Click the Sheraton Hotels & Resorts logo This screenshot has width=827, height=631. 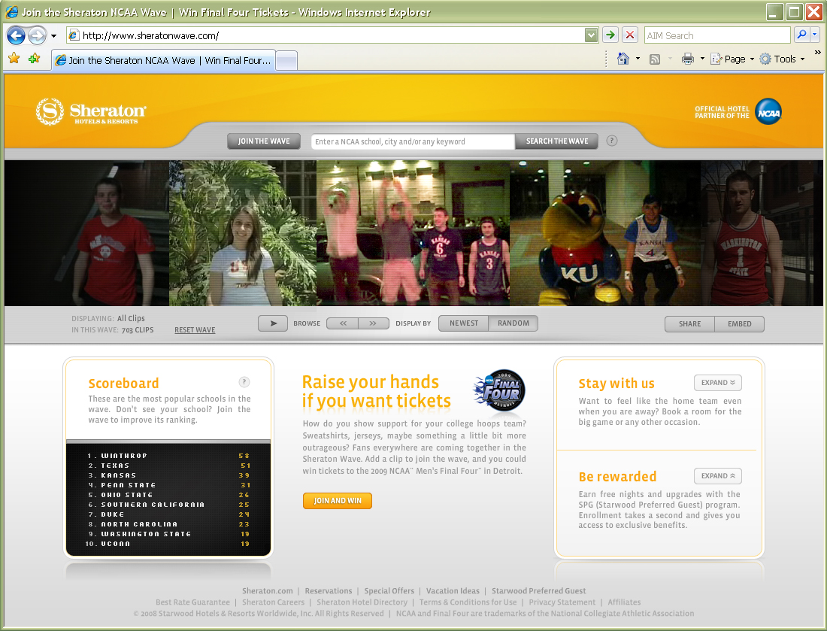pos(91,112)
